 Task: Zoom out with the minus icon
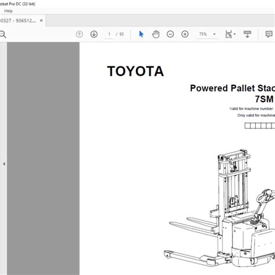[x=170, y=34]
